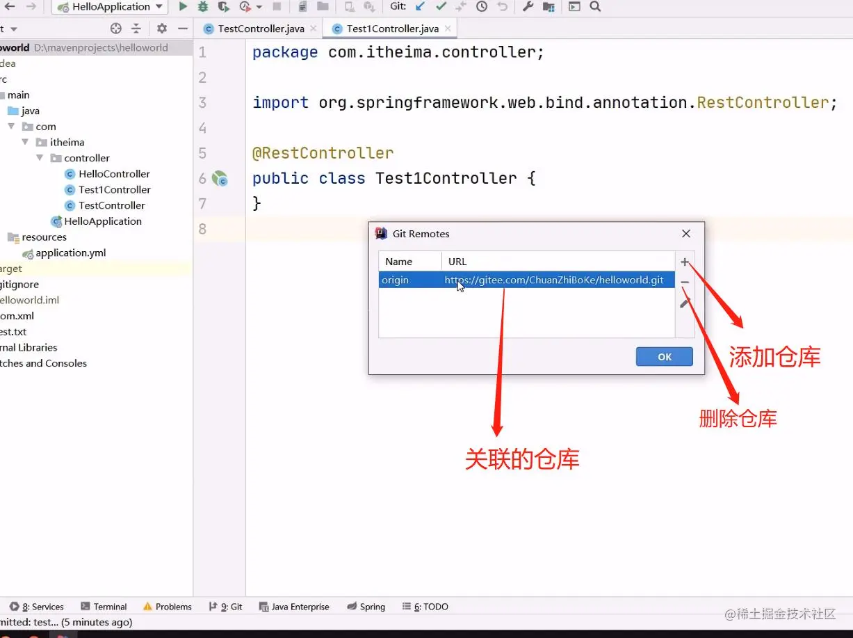The height and width of the screenshot is (638, 853).
Task: Select test.txt in the project tree
Action: click(x=13, y=332)
